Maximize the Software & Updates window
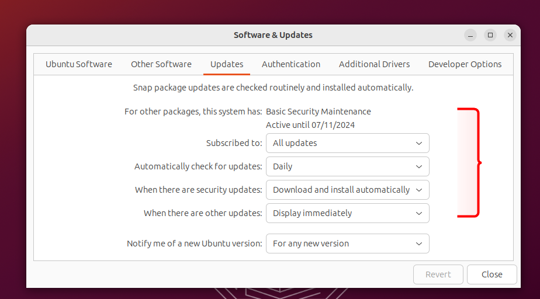The height and width of the screenshot is (299, 540). pos(490,35)
